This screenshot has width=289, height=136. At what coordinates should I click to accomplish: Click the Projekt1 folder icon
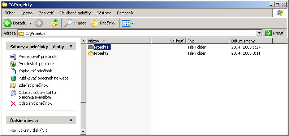coord(91,47)
